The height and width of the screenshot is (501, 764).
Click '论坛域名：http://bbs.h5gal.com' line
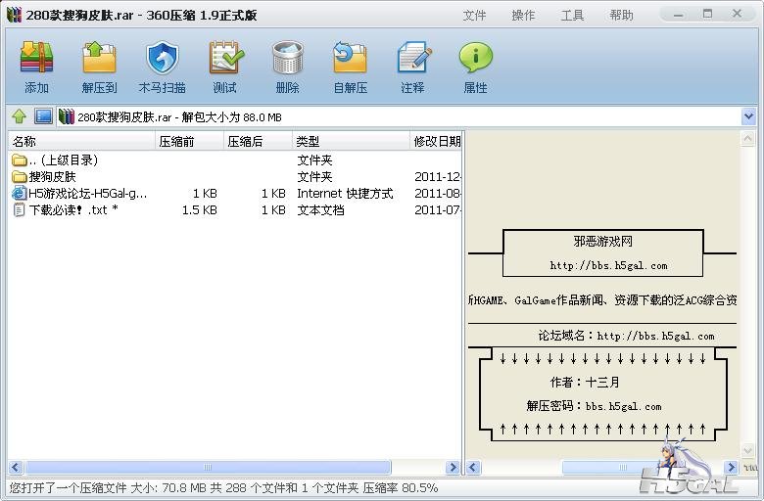626,336
